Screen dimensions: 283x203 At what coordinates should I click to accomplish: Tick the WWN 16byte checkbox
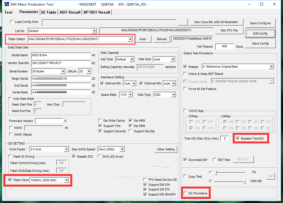[x=11, y=134]
